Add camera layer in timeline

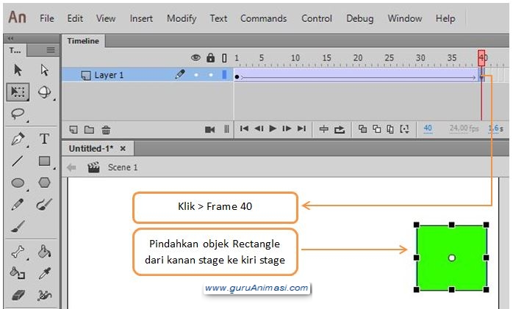pyautogui.click(x=209, y=130)
